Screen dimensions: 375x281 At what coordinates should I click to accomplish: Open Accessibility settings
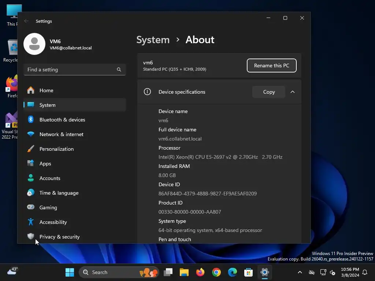click(x=75, y=222)
